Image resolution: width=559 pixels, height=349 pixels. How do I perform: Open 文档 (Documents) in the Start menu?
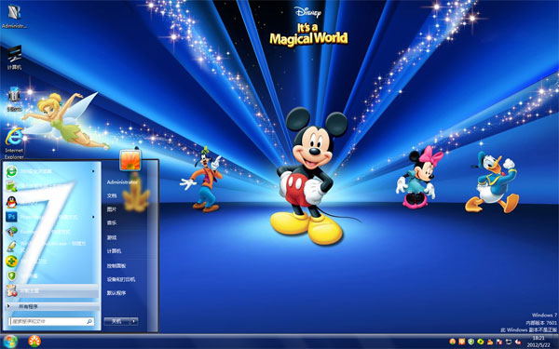pyautogui.click(x=112, y=195)
